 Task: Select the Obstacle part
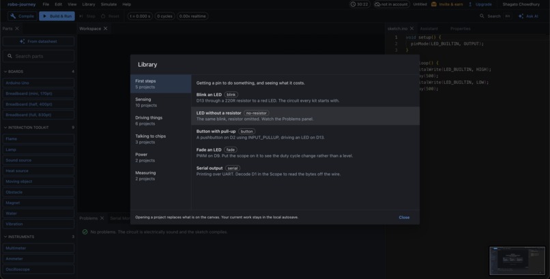click(39, 192)
